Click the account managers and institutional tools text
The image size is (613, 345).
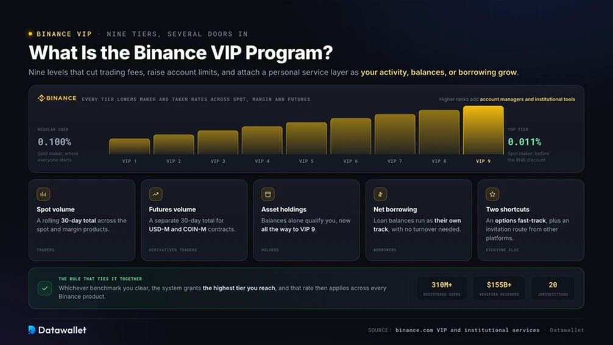(x=527, y=99)
